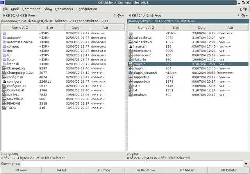This screenshot has height=174, width=250.
Task: Click the root slash button in left panel
Action: [x=114, y=16]
